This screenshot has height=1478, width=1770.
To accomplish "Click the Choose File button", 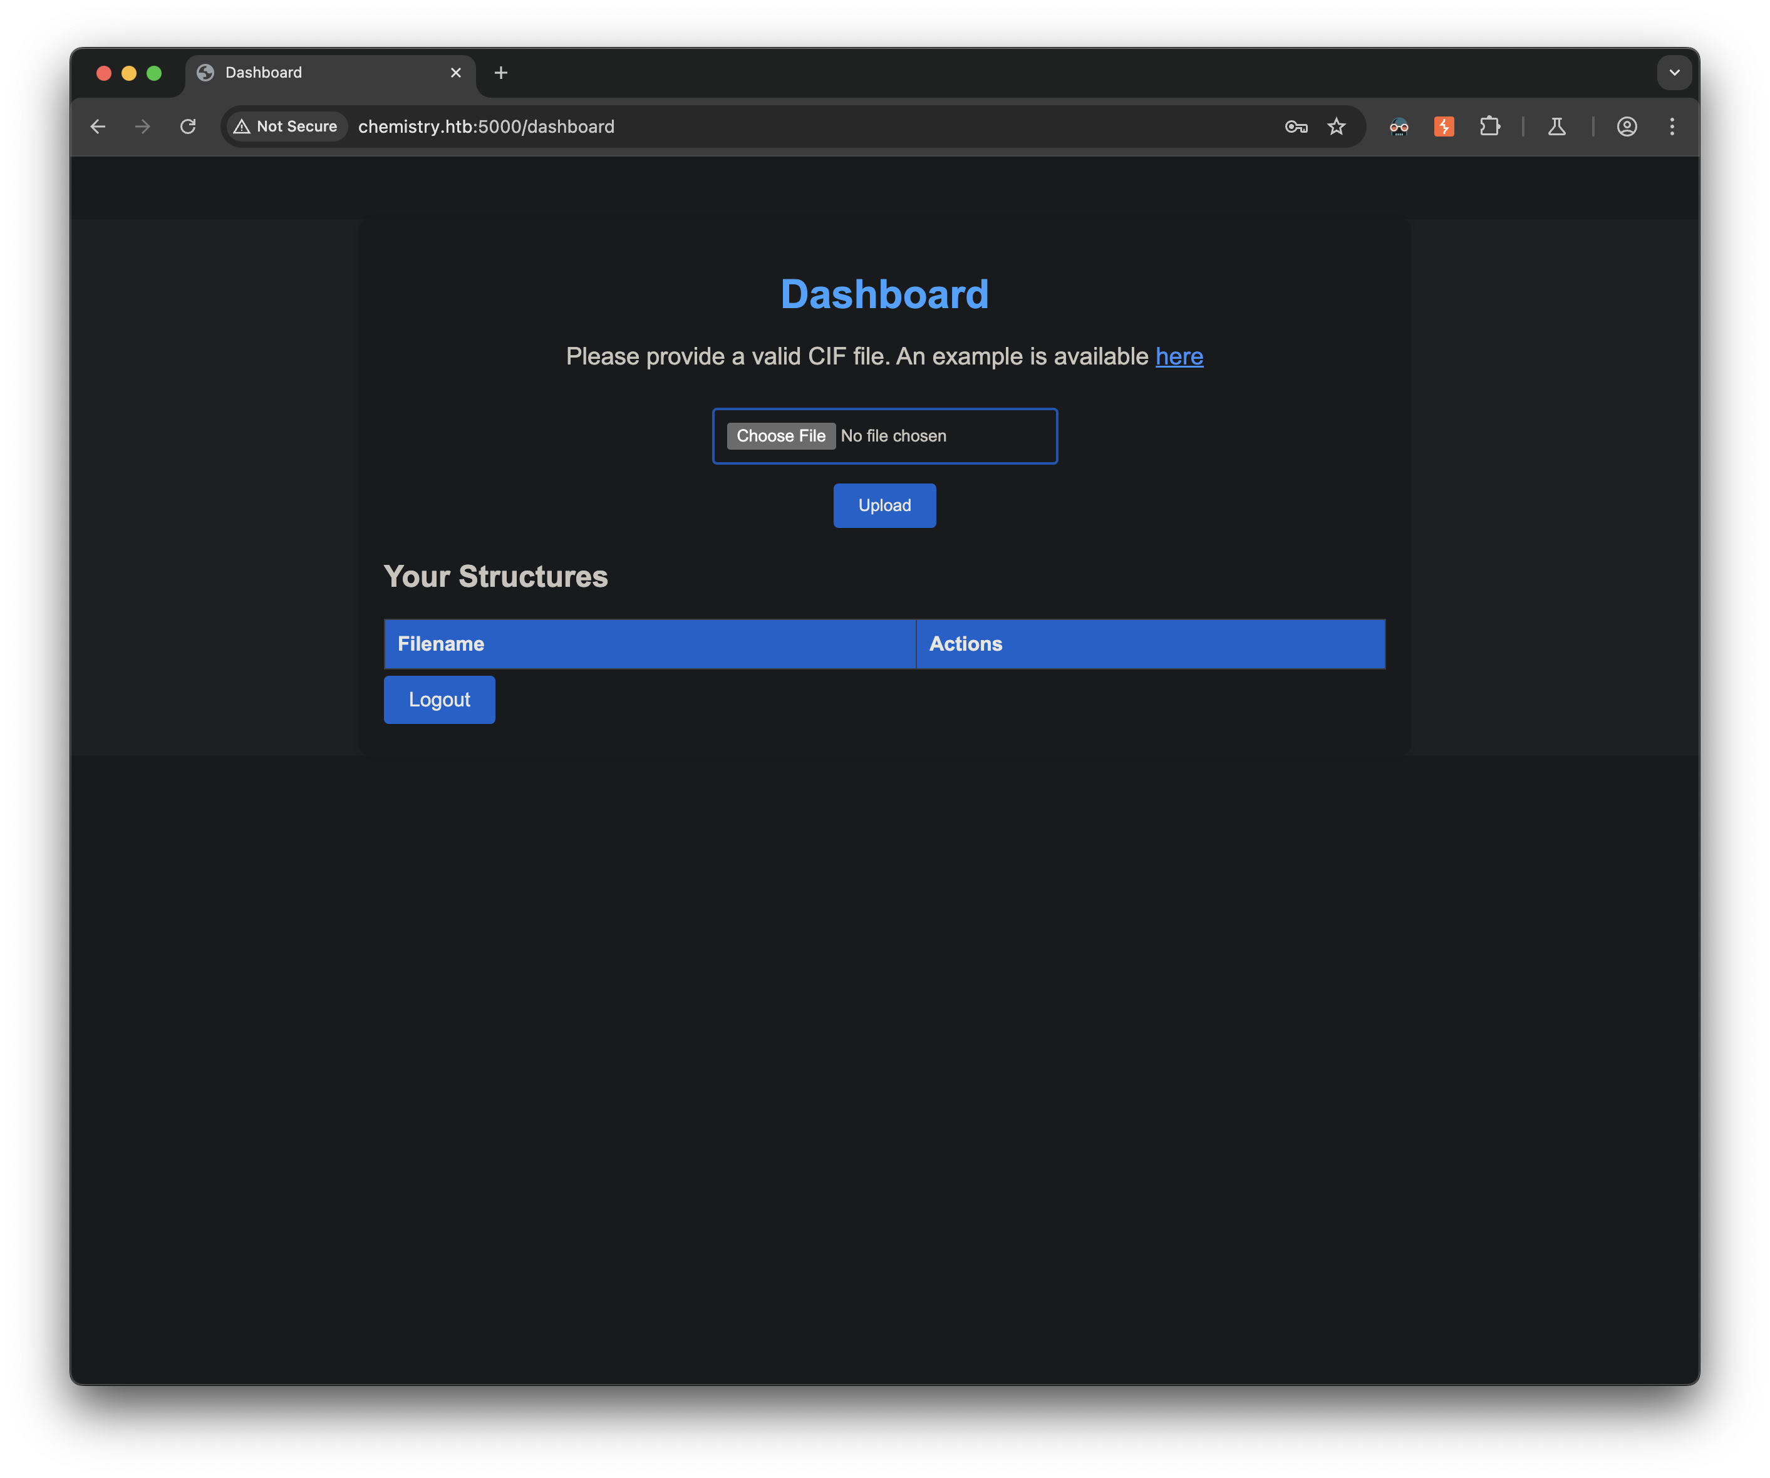I will [780, 436].
